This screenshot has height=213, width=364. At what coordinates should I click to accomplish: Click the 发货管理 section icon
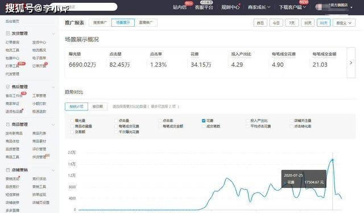(7, 34)
